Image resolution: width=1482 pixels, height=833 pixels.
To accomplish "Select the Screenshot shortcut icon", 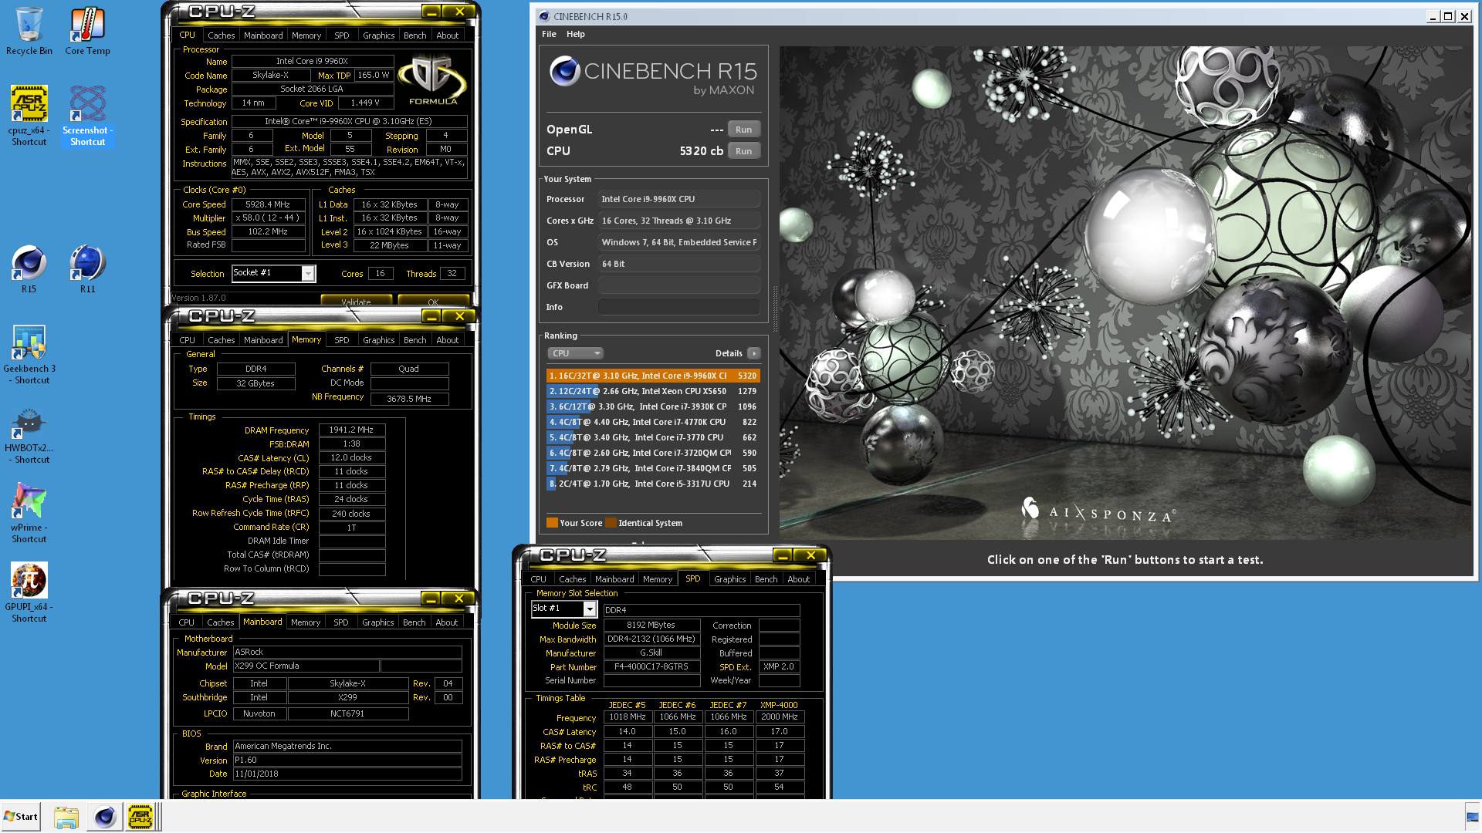I will coord(87,116).
